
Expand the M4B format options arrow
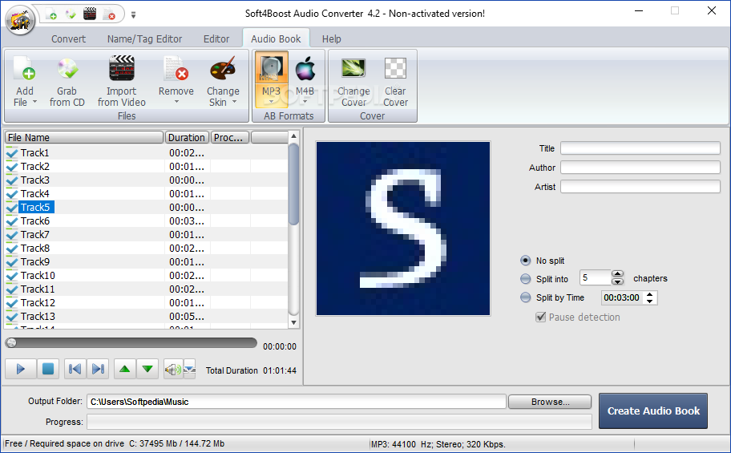(x=305, y=102)
